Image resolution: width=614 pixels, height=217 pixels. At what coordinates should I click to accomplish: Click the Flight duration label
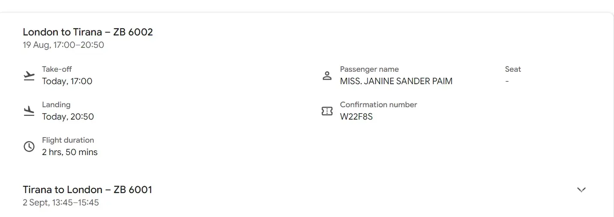(68, 140)
